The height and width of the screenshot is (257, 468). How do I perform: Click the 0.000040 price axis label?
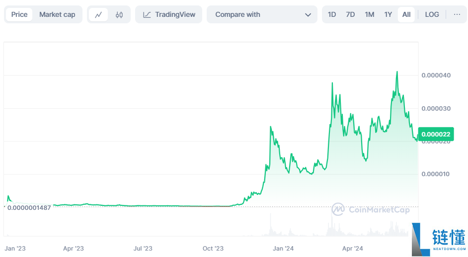pos(436,75)
